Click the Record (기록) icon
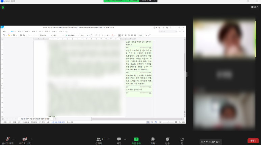 tap(153, 139)
